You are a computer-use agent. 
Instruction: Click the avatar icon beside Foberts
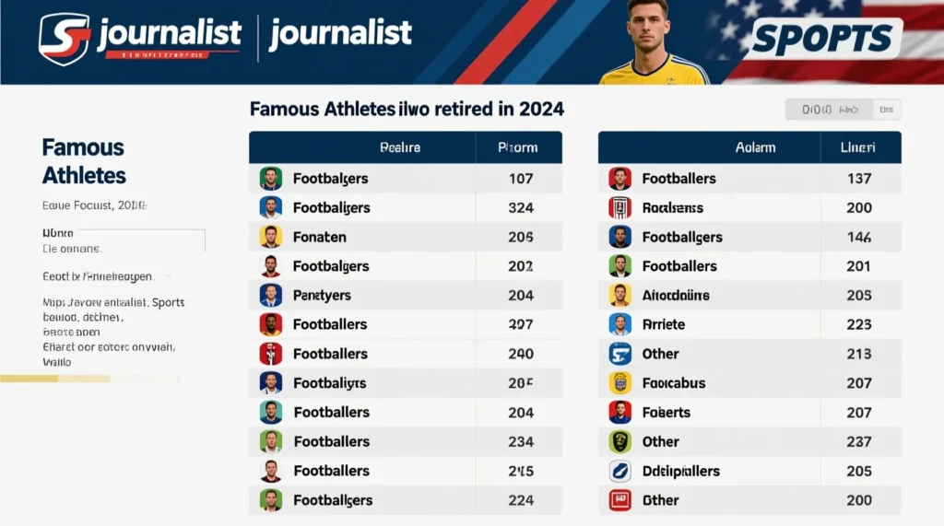pyautogui.click(x=619, y=412)
